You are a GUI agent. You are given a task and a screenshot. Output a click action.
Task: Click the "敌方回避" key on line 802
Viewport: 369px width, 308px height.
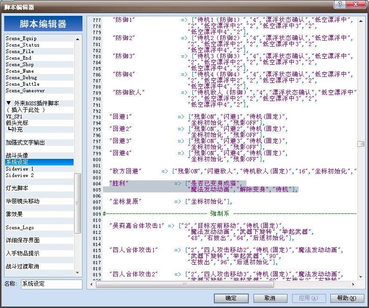pos(125,171)
